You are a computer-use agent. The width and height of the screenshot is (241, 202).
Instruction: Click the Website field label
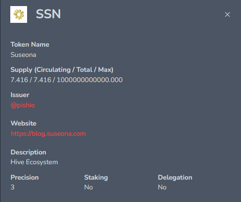[x=23, y=123]
